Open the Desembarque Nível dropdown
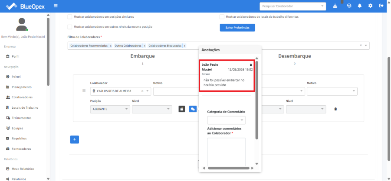The width and height of the screenshot is (391, 181). pyautogui.click(x=306, y=109)
